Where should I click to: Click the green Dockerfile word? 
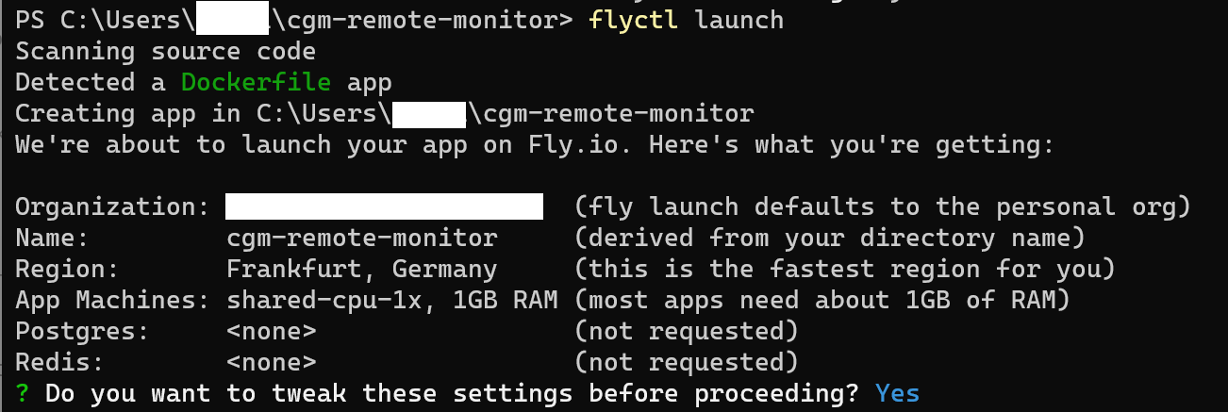(256, 82)
